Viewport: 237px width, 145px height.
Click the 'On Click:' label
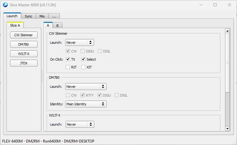pos(56,59)
